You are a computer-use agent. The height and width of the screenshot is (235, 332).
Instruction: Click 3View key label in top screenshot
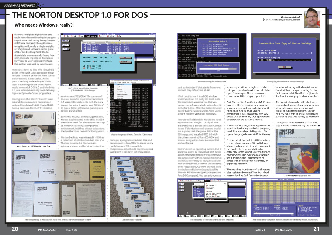83,85
